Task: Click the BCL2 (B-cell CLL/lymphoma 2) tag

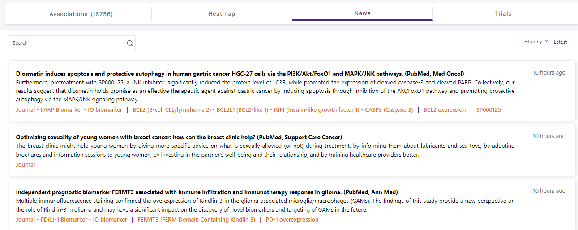Action: (x=171, y=110)
